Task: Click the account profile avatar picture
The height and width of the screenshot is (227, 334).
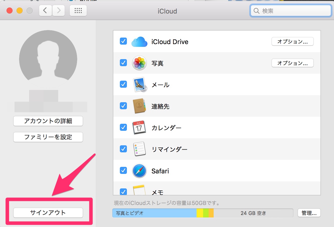Action: [x=48, y=59]
